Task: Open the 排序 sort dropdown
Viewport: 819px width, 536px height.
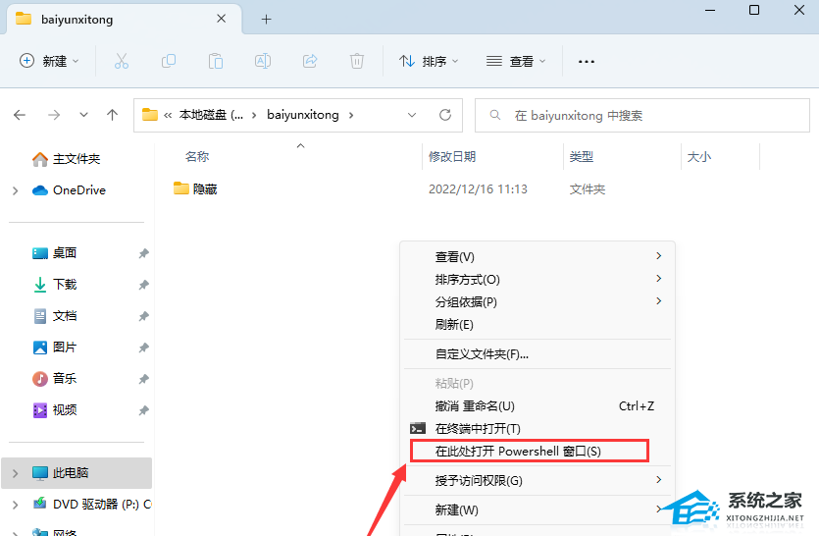Action: (x=429, y=61)
